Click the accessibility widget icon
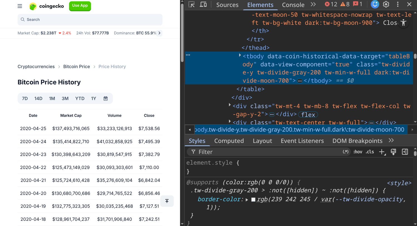 click(403, 23)
